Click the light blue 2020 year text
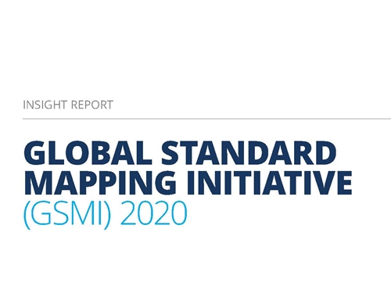Image resolution: width=391 pixels, height=293 pixels. [153, 213]
